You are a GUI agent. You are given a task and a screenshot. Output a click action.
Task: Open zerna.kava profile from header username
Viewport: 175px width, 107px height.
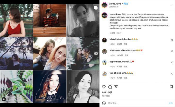click(115, 4)
